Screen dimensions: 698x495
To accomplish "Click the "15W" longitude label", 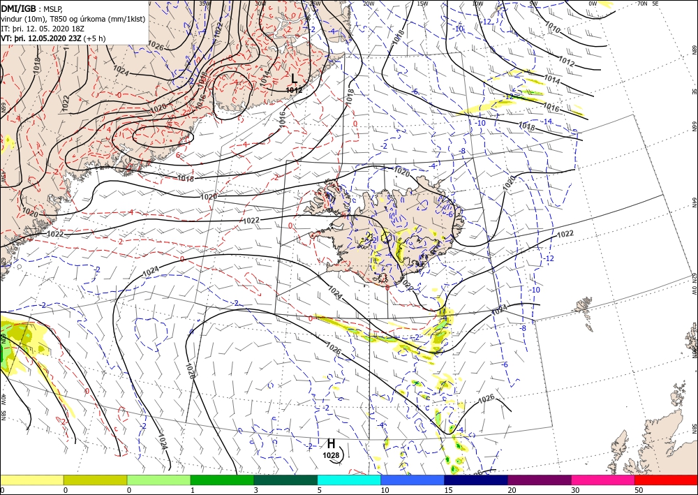I will [x=423, y=3].
